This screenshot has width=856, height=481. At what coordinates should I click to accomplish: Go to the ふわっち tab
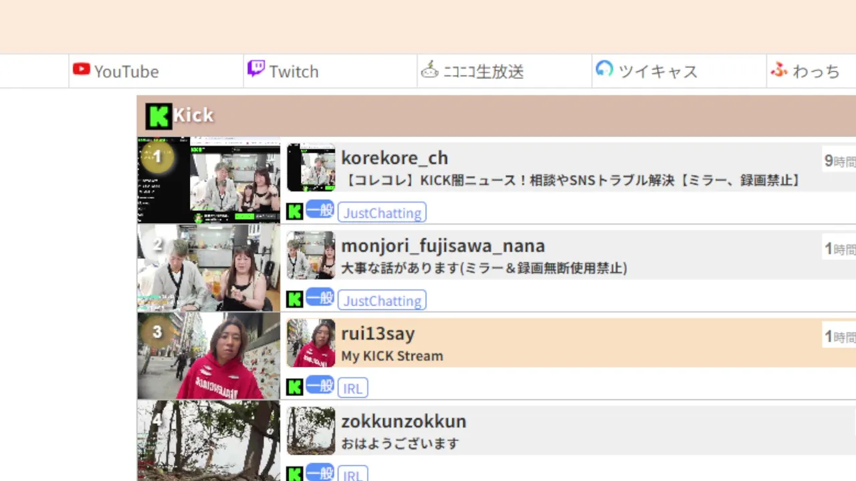(811, 71)
